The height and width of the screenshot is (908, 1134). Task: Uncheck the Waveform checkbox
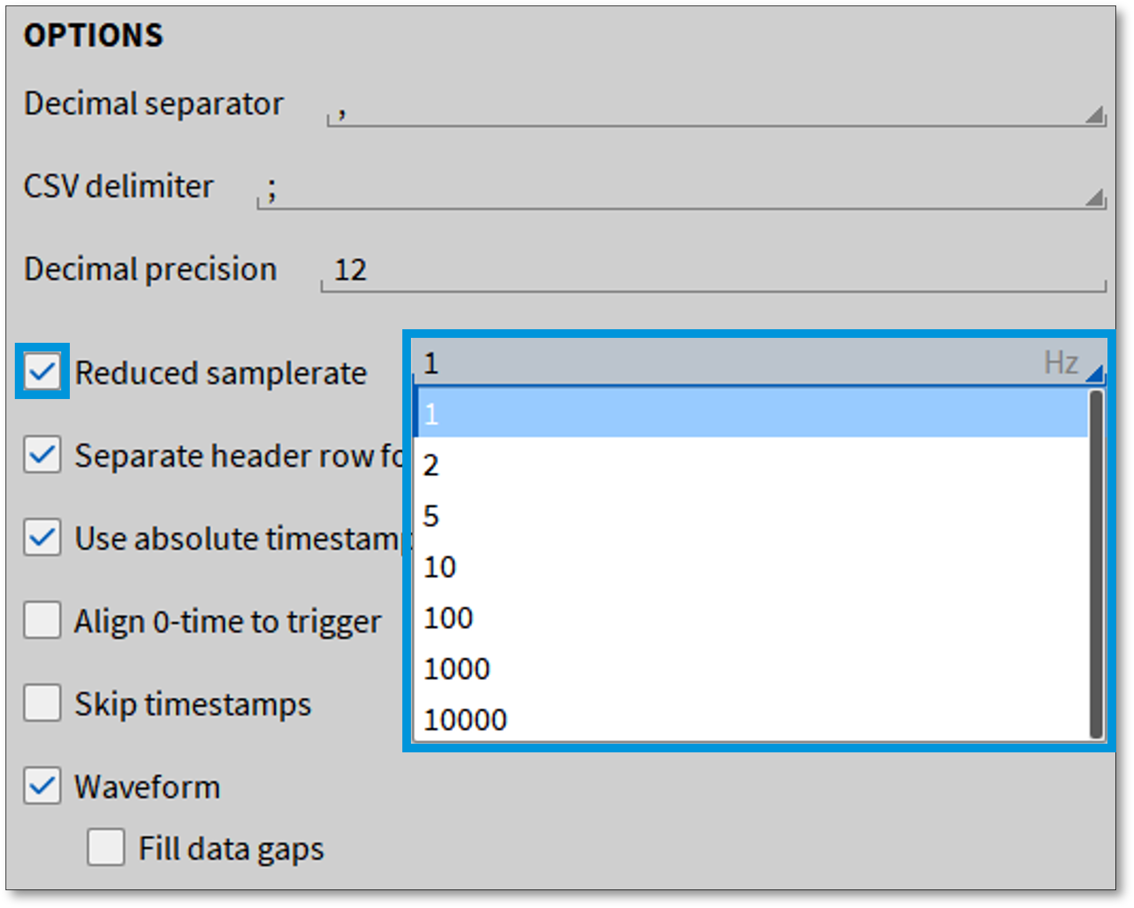tap(42, 786)
